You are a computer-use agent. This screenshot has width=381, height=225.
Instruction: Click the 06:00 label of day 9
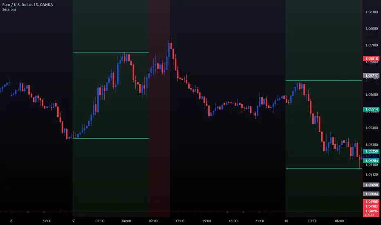click(x=126, y=221)
